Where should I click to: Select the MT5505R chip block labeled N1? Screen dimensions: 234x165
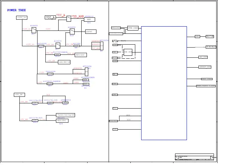[101, 46]
